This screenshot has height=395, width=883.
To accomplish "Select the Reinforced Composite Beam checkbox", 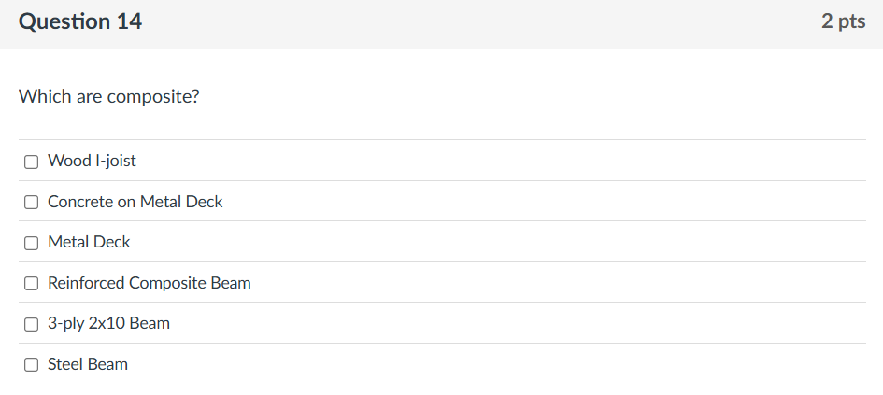I will pyautogui.click(x=31, y=283).
